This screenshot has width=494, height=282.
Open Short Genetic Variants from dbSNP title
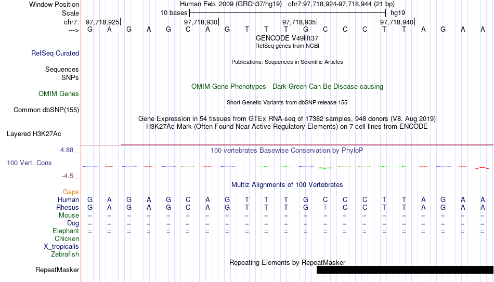point(287,103)
